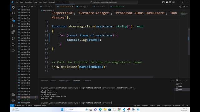Change the UTF-8 file encoding
This screenshot has width=200, height=112.
[152, 105]
